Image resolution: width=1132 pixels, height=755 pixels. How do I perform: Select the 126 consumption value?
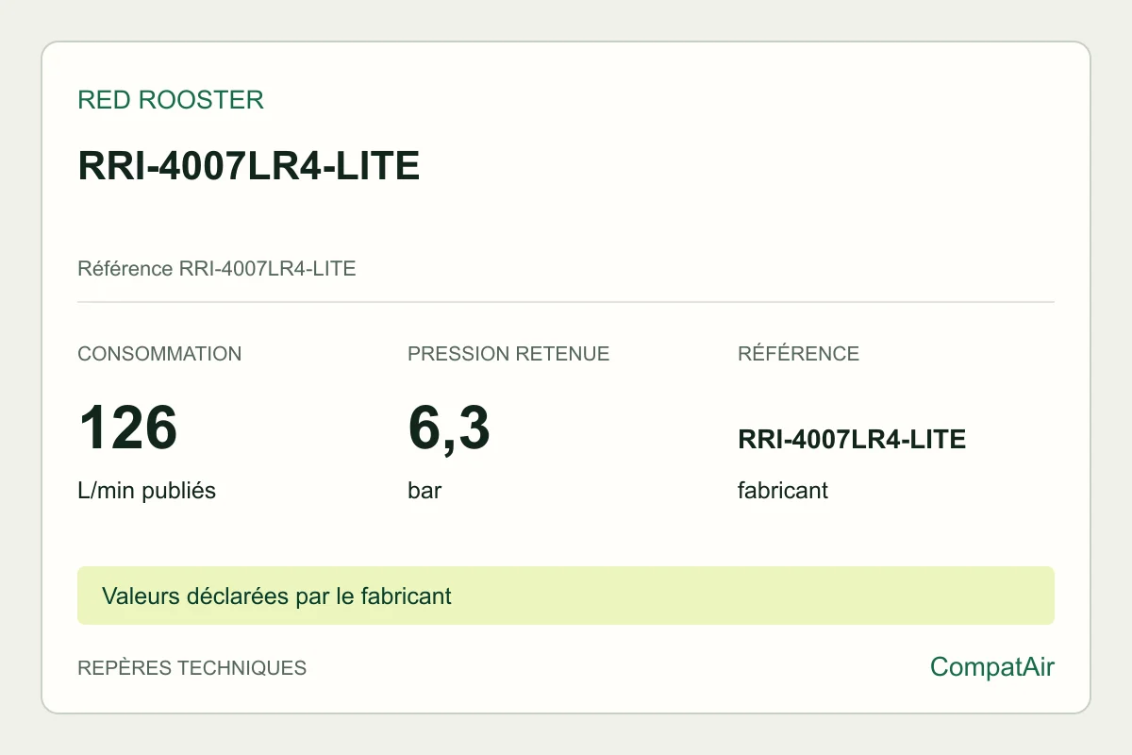tap(127, 428)
